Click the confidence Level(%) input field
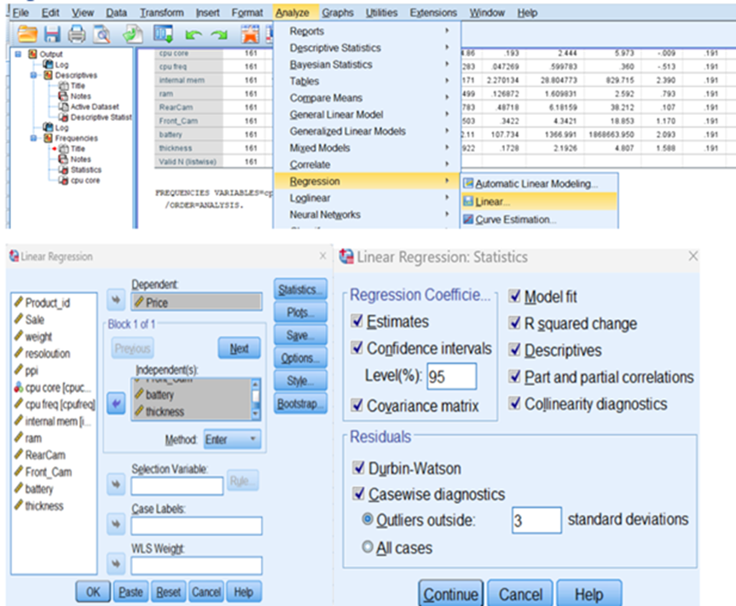 (451, 376)
